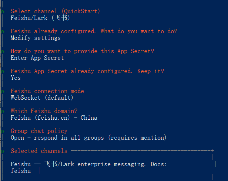This screenshot has width=228, height=181.
Task: Click 'Enter App Secret' option text
Action: 37,58
